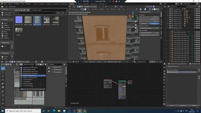
Task: Switch viewport to rendered shading
Action: pos(159,9)
